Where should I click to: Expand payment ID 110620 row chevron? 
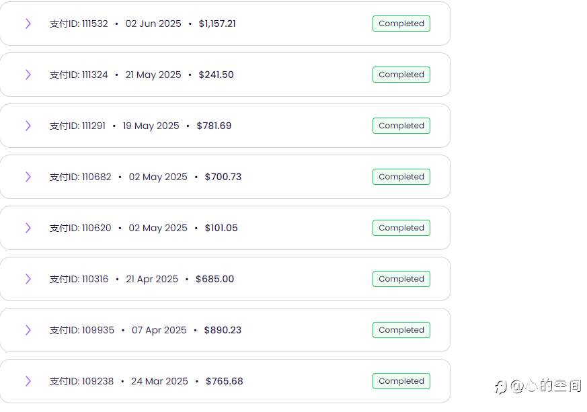28,228
